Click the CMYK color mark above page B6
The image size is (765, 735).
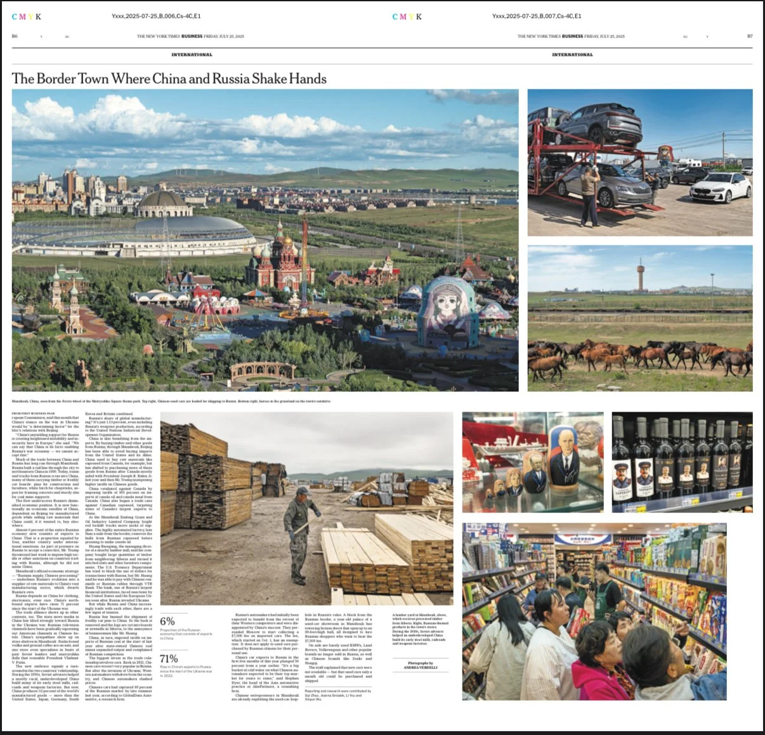click(x=27, y=16)
